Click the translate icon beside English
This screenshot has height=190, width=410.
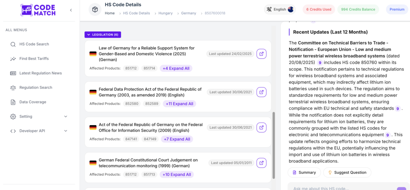[x=269, y=9]
